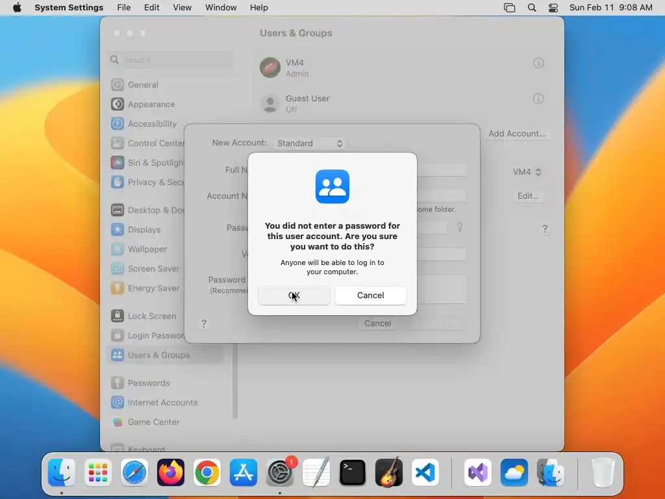
Task: Click the Stage Manager menu bar icon
Action: 509,8
